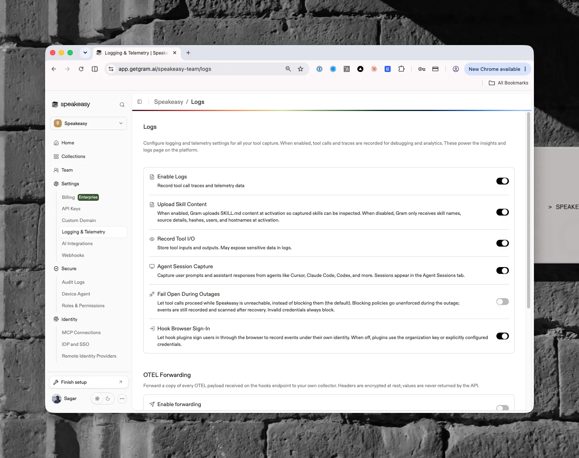Click the site information icon in address bar
Viewport: 579px width, 458px height.
tap(111, 69)
